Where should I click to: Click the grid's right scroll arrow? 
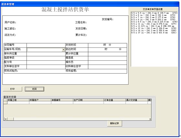pyautogui.click(x=150, y=119)
